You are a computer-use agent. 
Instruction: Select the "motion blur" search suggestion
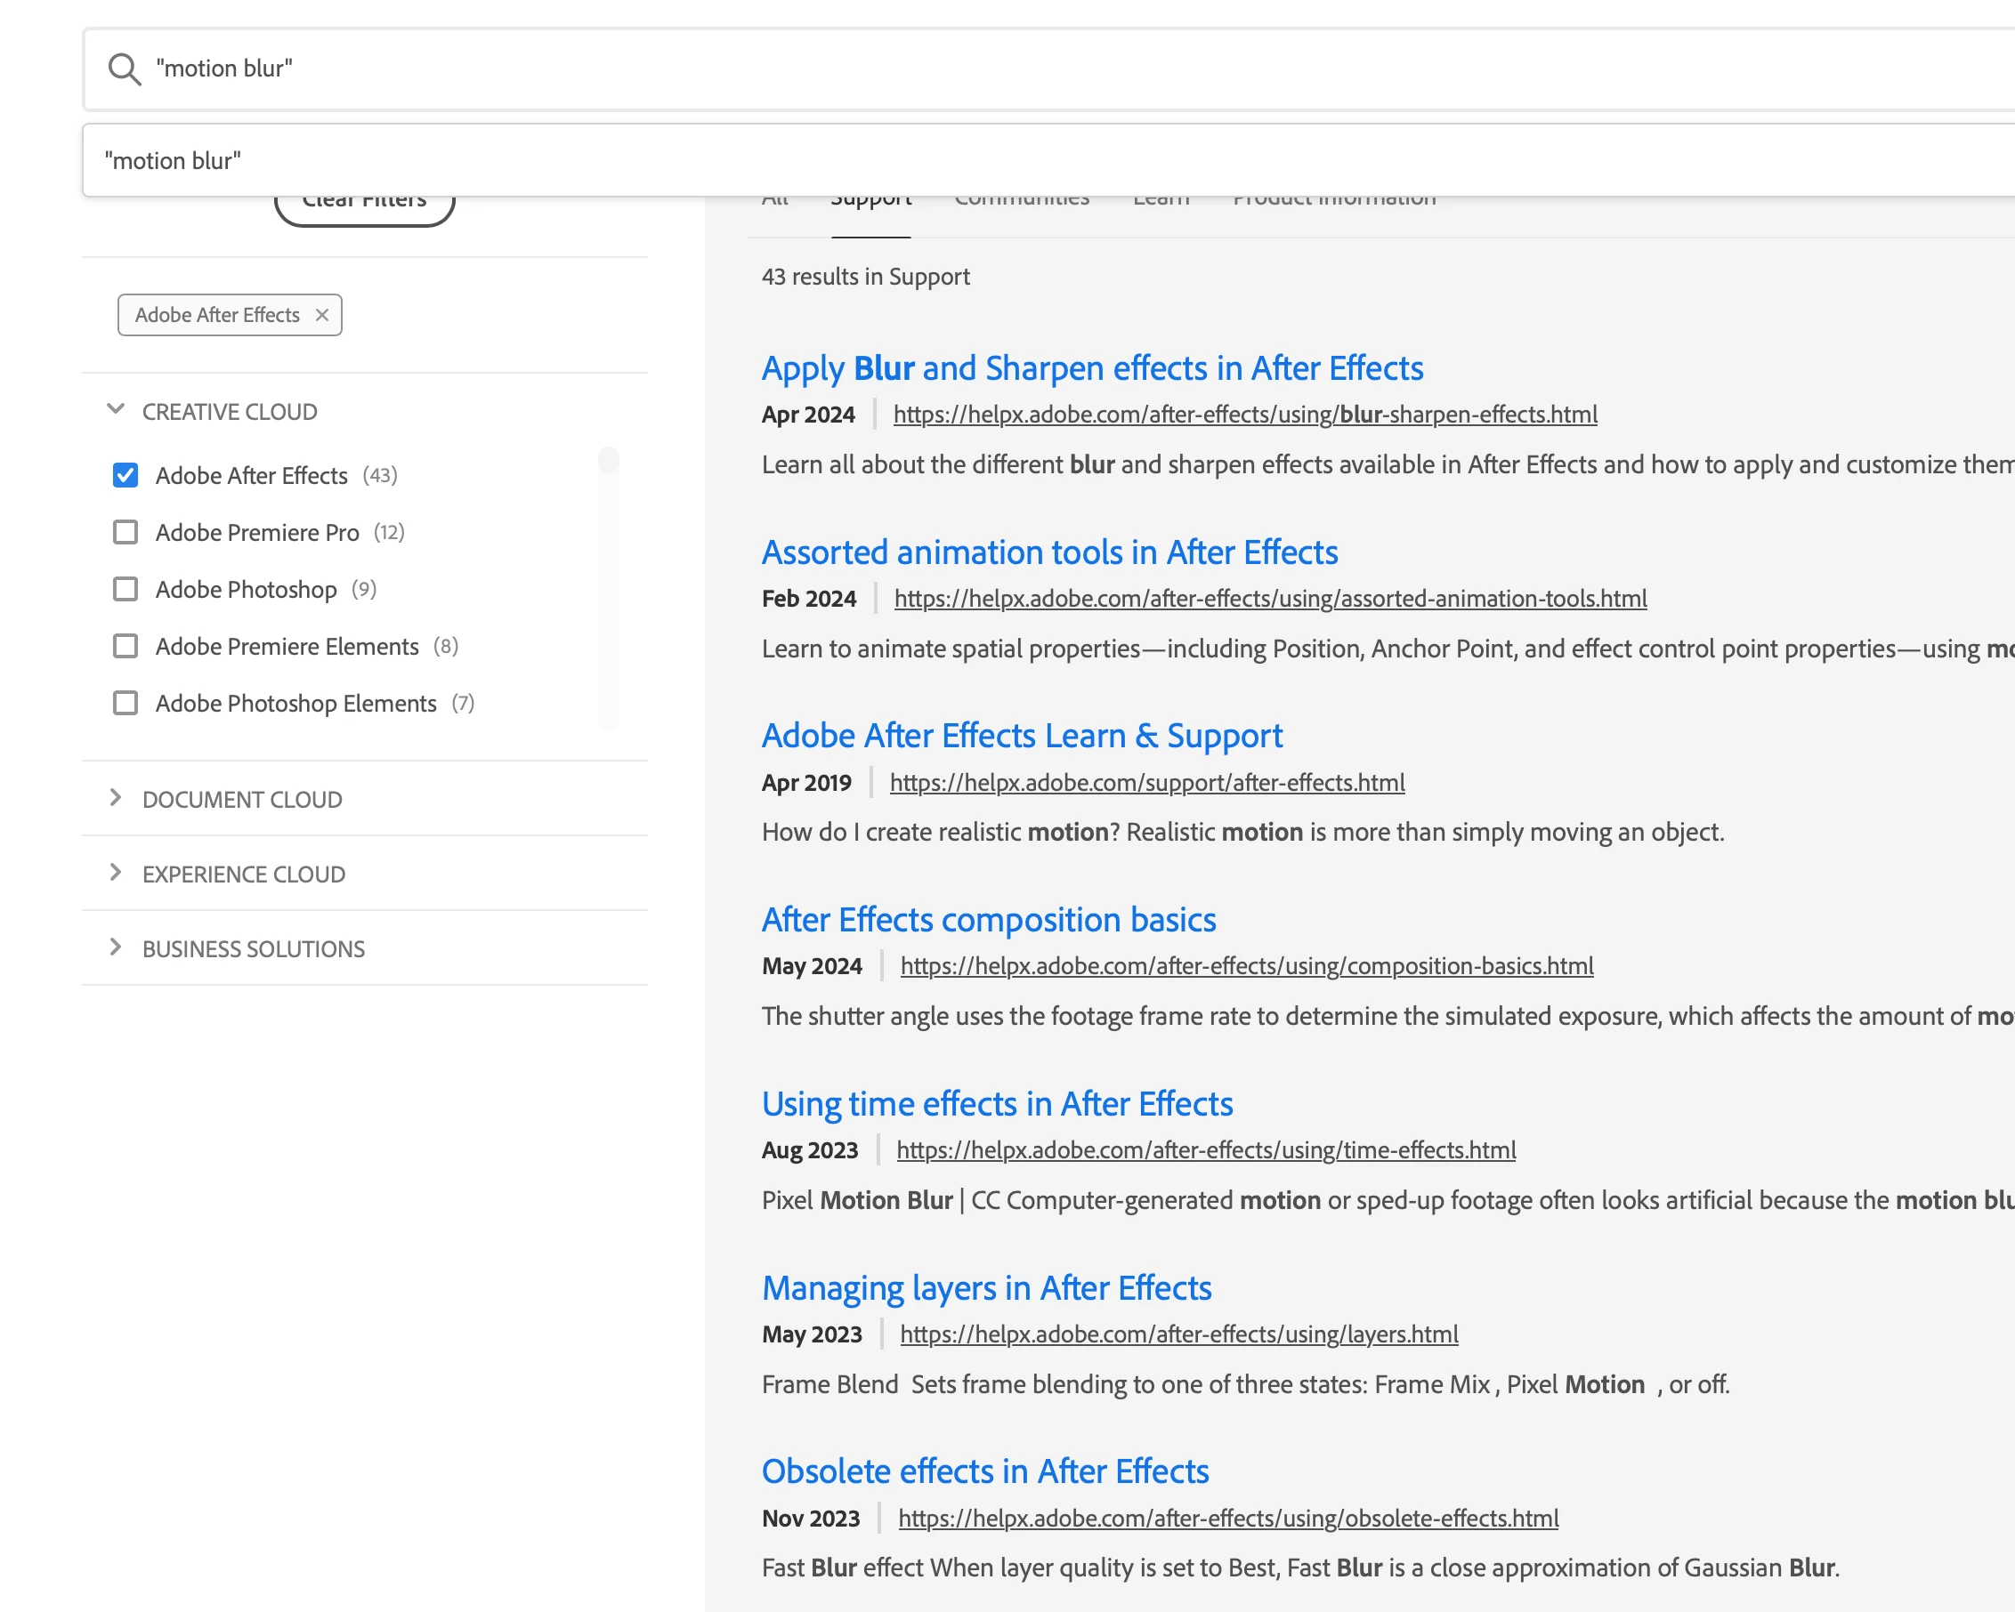(x=173, y=161)
